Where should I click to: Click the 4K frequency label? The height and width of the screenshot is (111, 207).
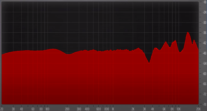(x=152, y=109)
